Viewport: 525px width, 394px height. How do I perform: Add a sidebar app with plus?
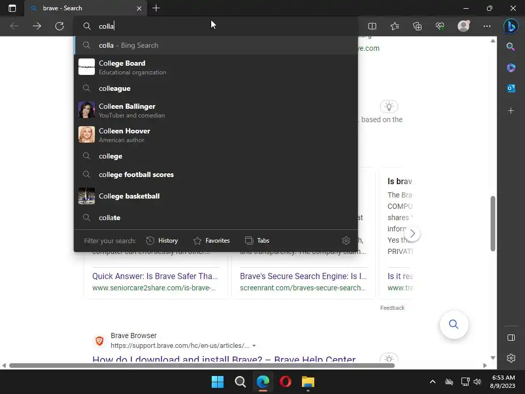511,111
